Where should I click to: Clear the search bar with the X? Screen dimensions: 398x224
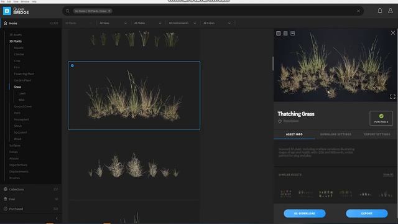[358, 11]
